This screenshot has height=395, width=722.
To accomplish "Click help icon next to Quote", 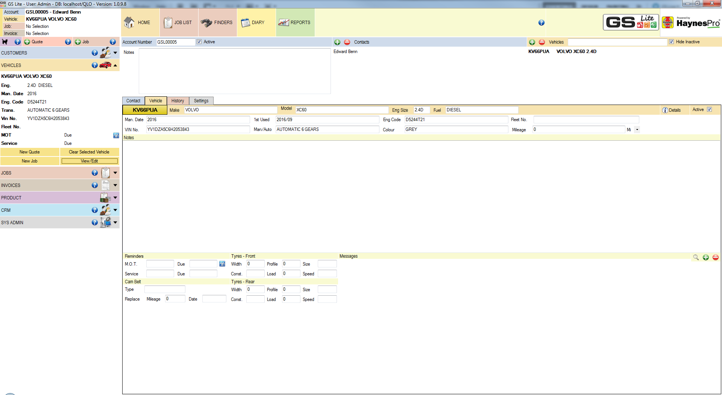I will (x=68, y=42).
